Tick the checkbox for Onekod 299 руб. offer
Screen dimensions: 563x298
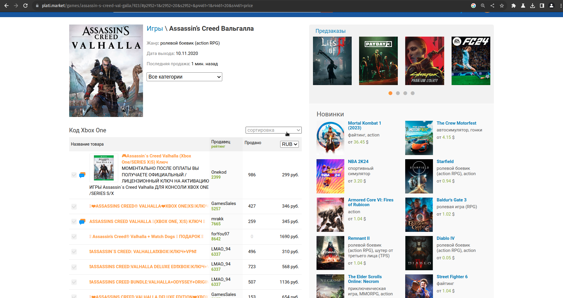pyautogui.click(x=74, y=175)
